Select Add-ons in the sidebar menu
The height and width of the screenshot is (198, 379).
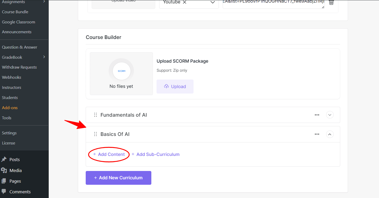pos(10,108)
